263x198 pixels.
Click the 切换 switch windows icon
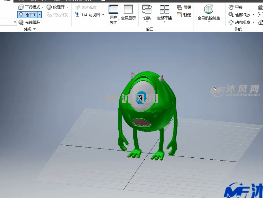coord(147,9)
